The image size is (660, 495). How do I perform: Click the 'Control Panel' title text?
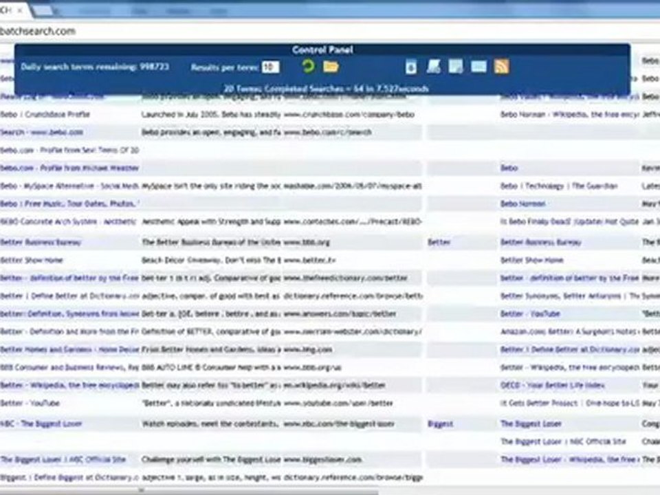(322, 49)
